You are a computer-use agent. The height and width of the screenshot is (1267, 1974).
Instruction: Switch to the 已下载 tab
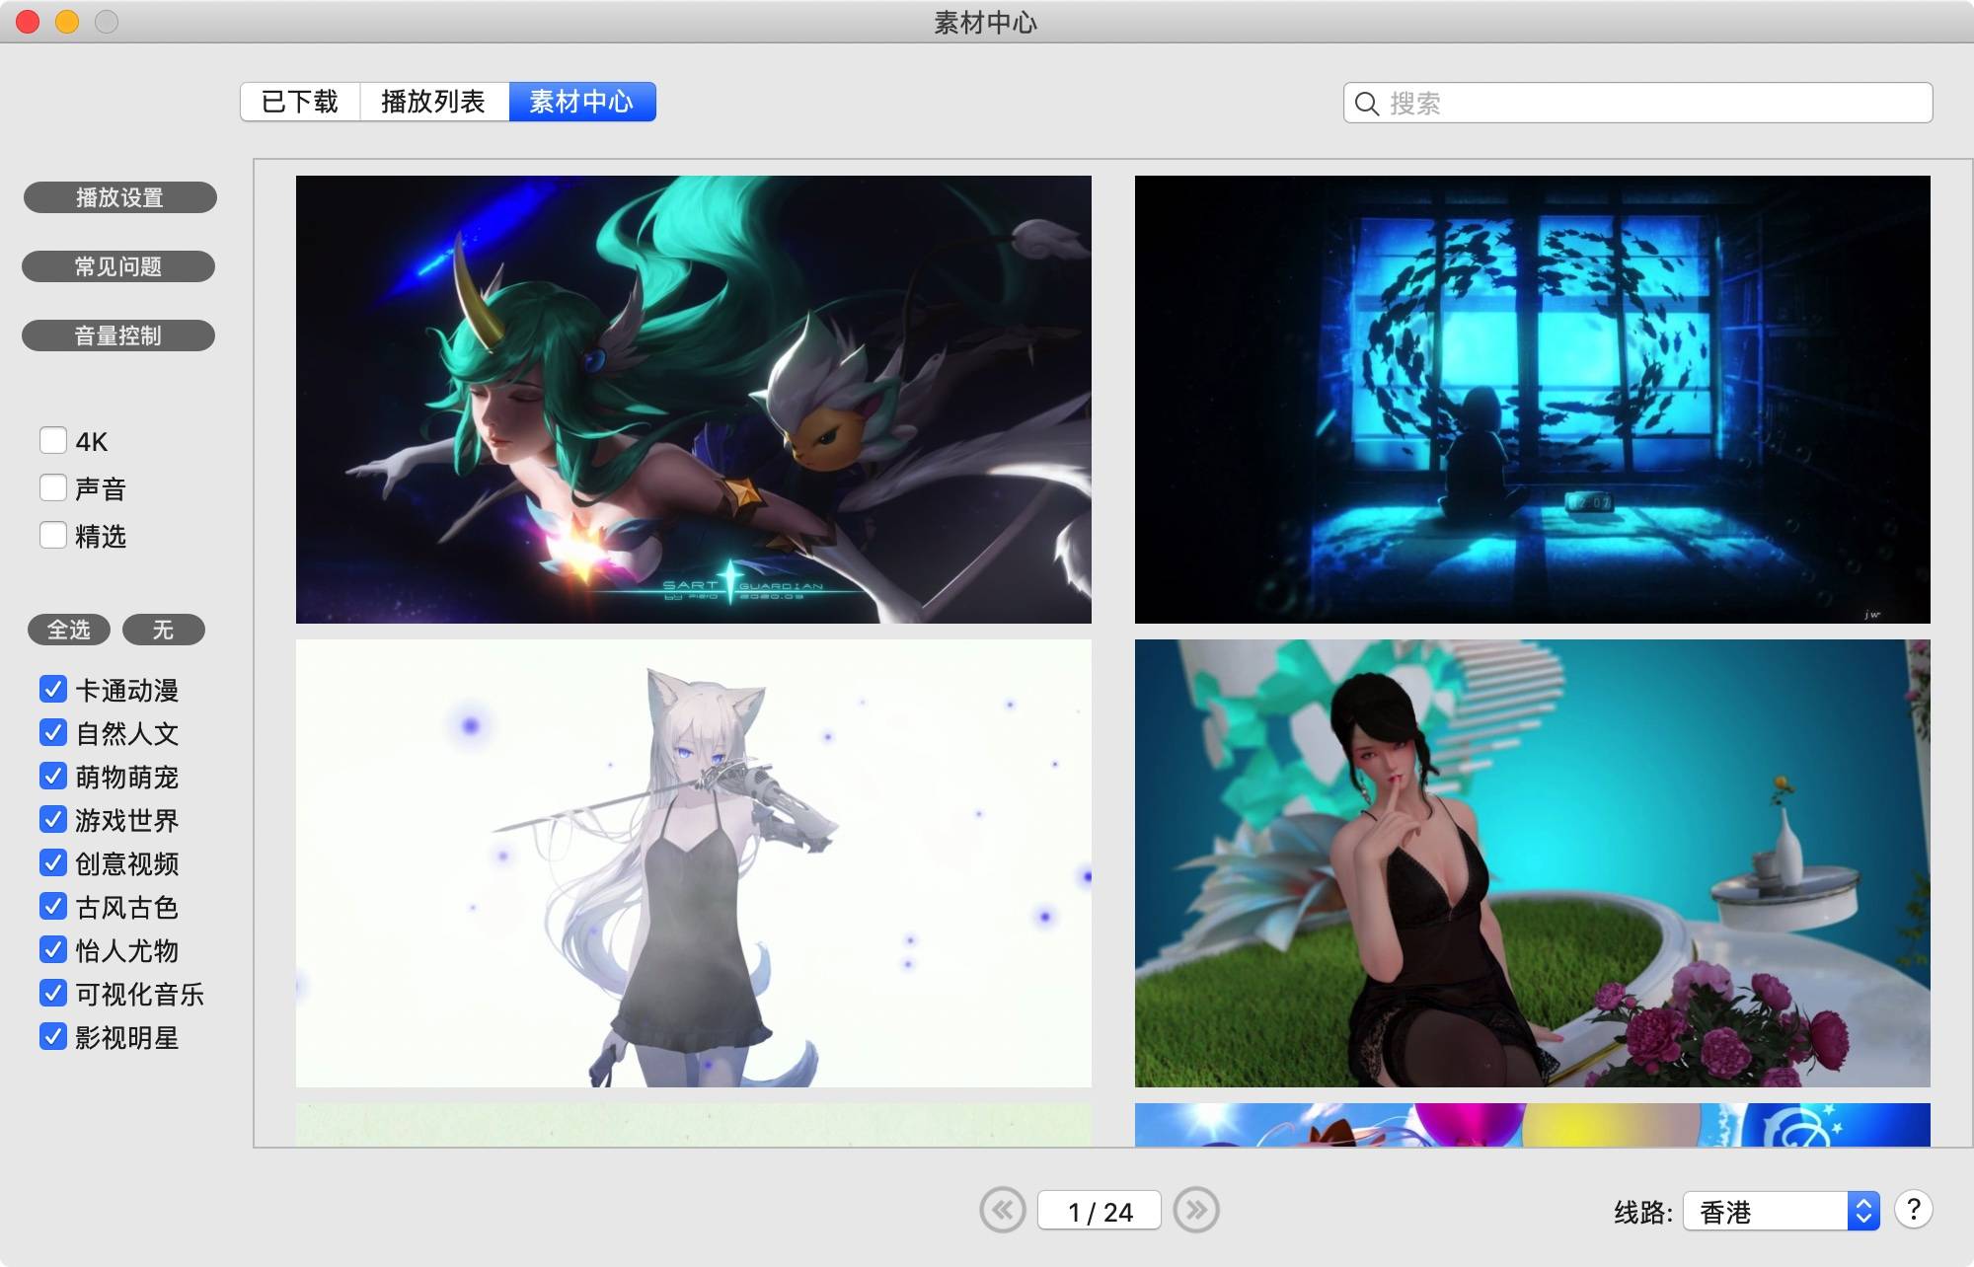pyautogui.click(x=300, y=102)
